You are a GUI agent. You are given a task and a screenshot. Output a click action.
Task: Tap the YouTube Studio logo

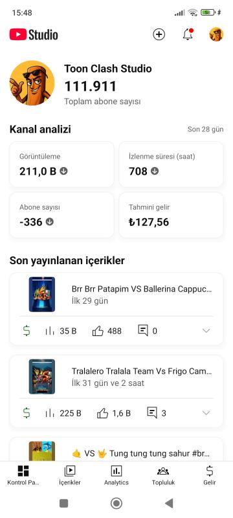pos(34,35)
